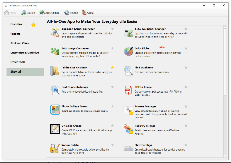Select the Favorites category
Viewport: 231px width, 163px height.
(16, 24)
